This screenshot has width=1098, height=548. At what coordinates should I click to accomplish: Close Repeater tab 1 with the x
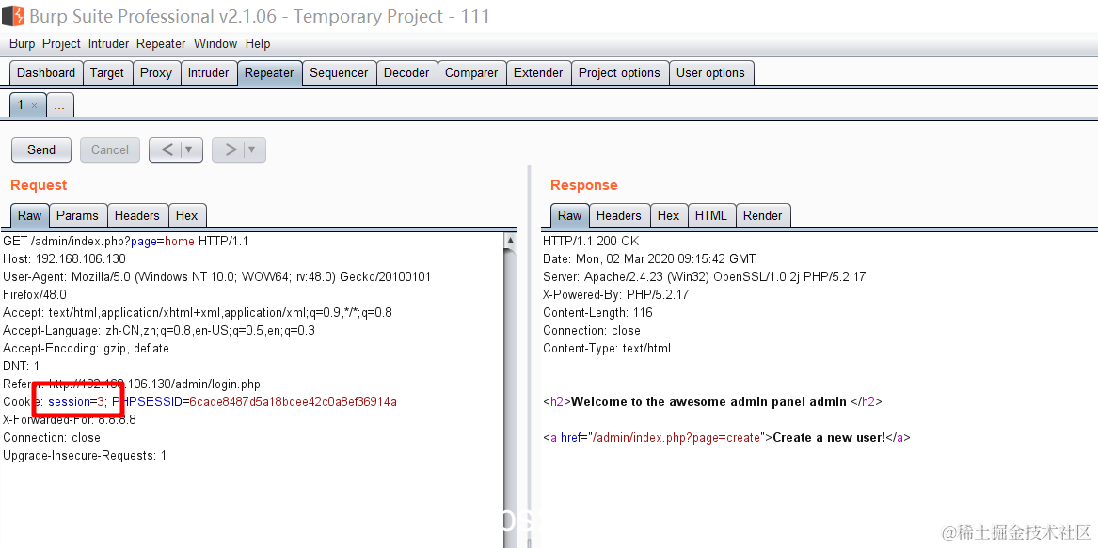(x=34, y=105)
